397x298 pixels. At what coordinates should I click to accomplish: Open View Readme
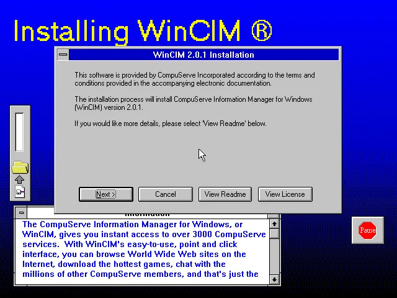(225, 194)
